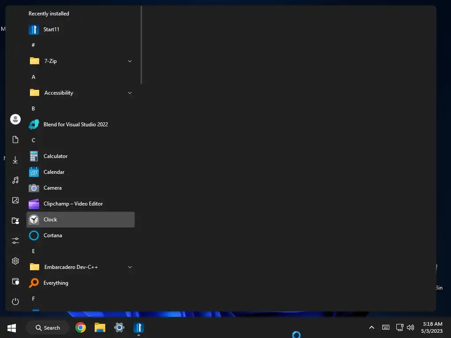Open Music from the sidebar note icon
This screenshot has height=338, width=451.
point(15,180)
